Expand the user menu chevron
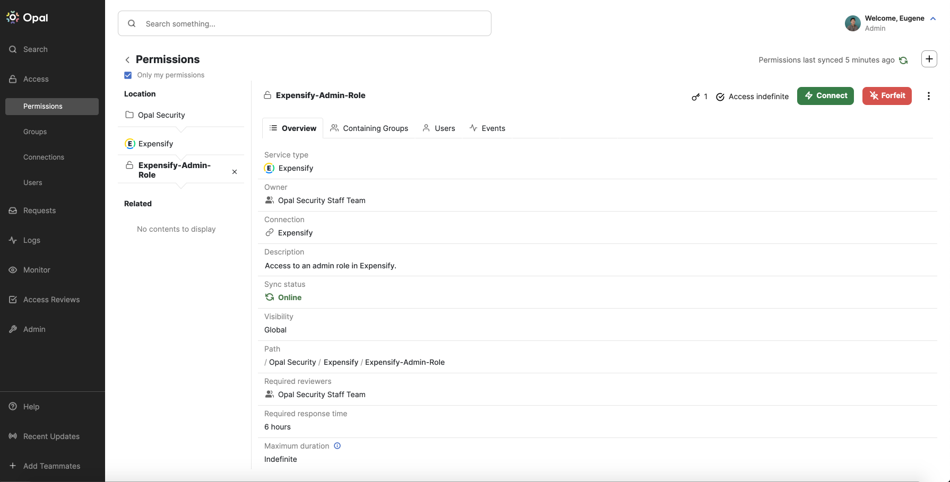The image size is (950, 482). coord(933,19)
